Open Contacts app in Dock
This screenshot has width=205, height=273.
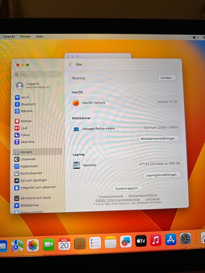click(80, 243)
